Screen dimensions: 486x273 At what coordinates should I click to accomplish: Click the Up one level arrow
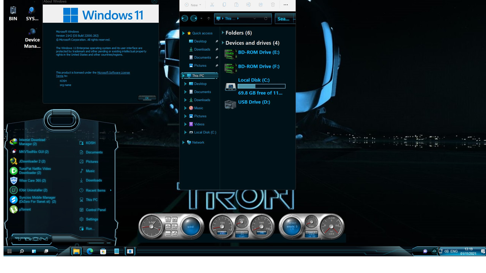208,19
